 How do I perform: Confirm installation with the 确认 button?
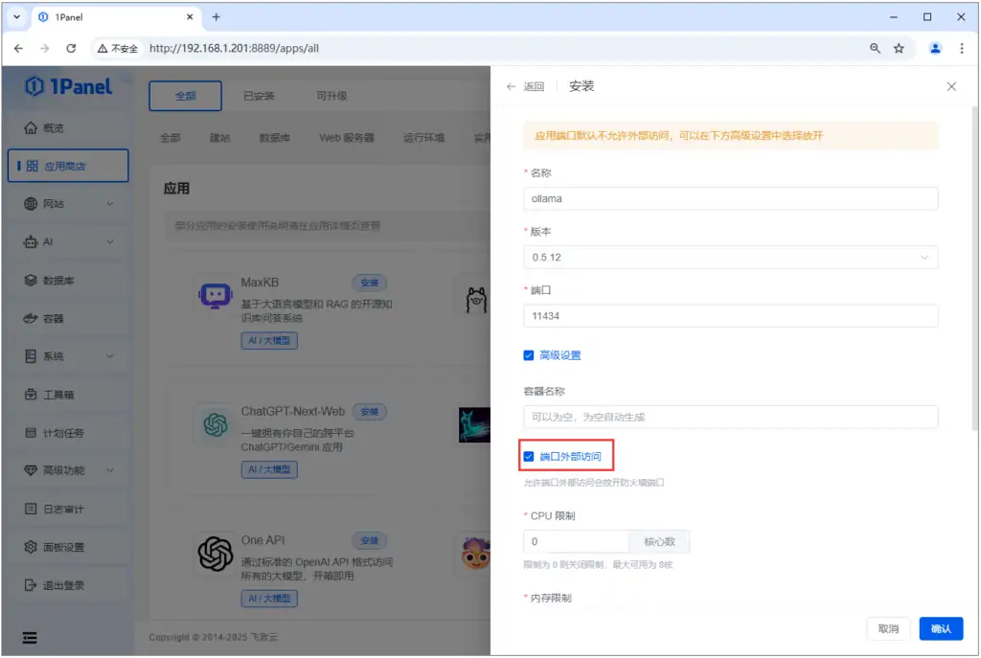pyautogui.click(x=940, y=628)
